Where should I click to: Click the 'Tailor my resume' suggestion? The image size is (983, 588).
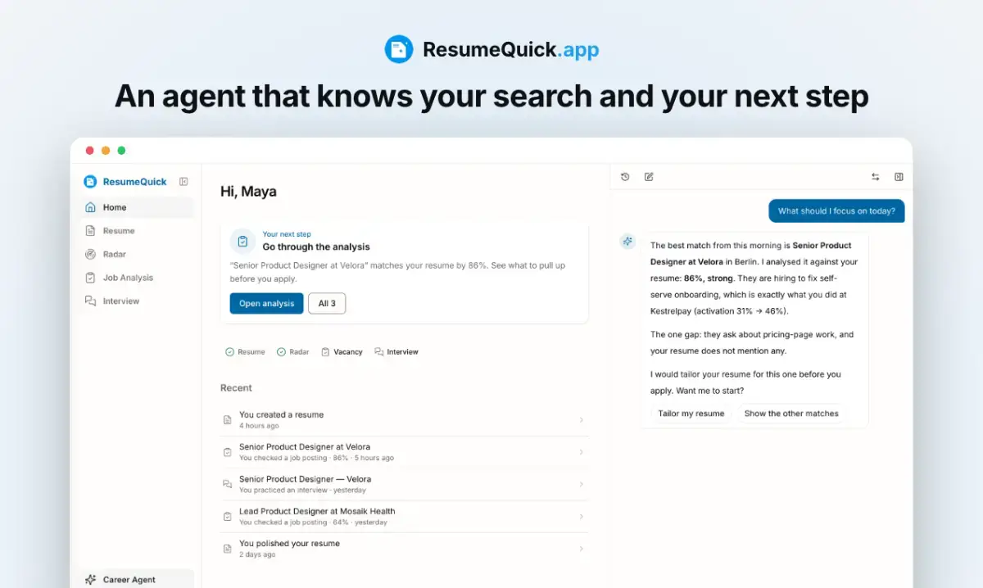click(691, 414)
